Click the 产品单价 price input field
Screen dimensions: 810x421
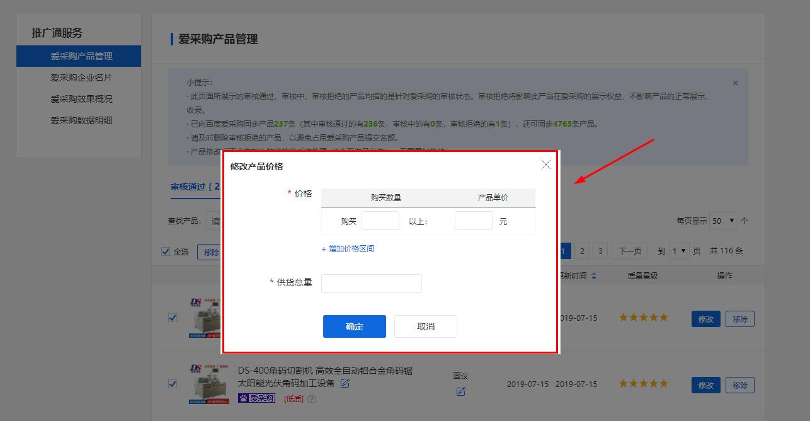(474, 221)
